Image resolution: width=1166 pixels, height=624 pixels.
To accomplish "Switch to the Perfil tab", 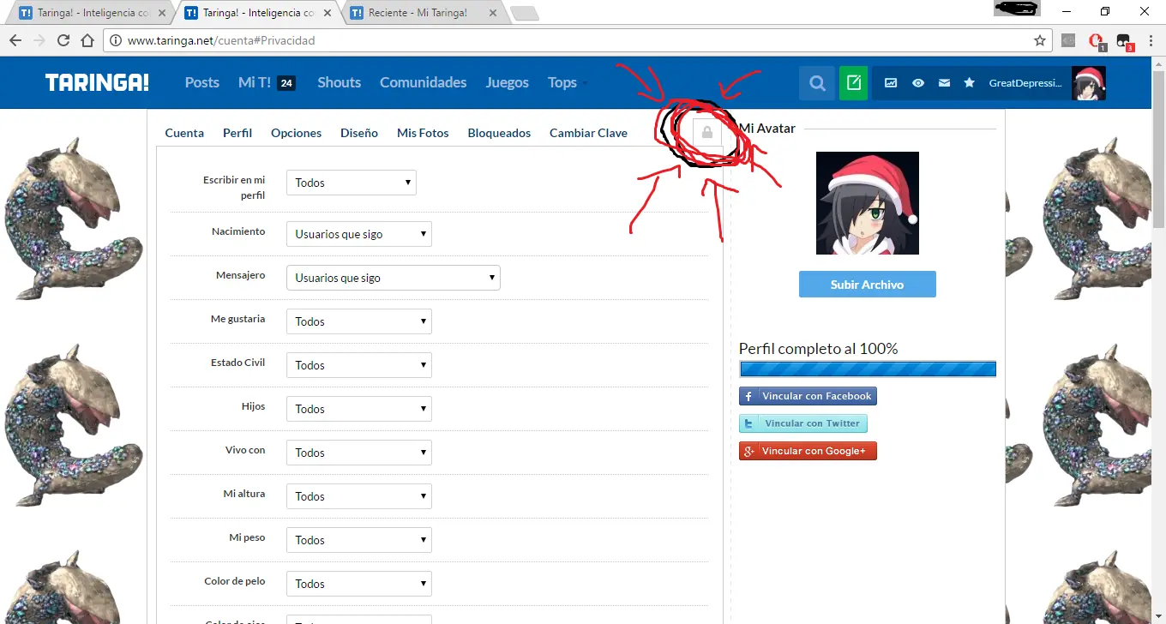I will 237,133.
